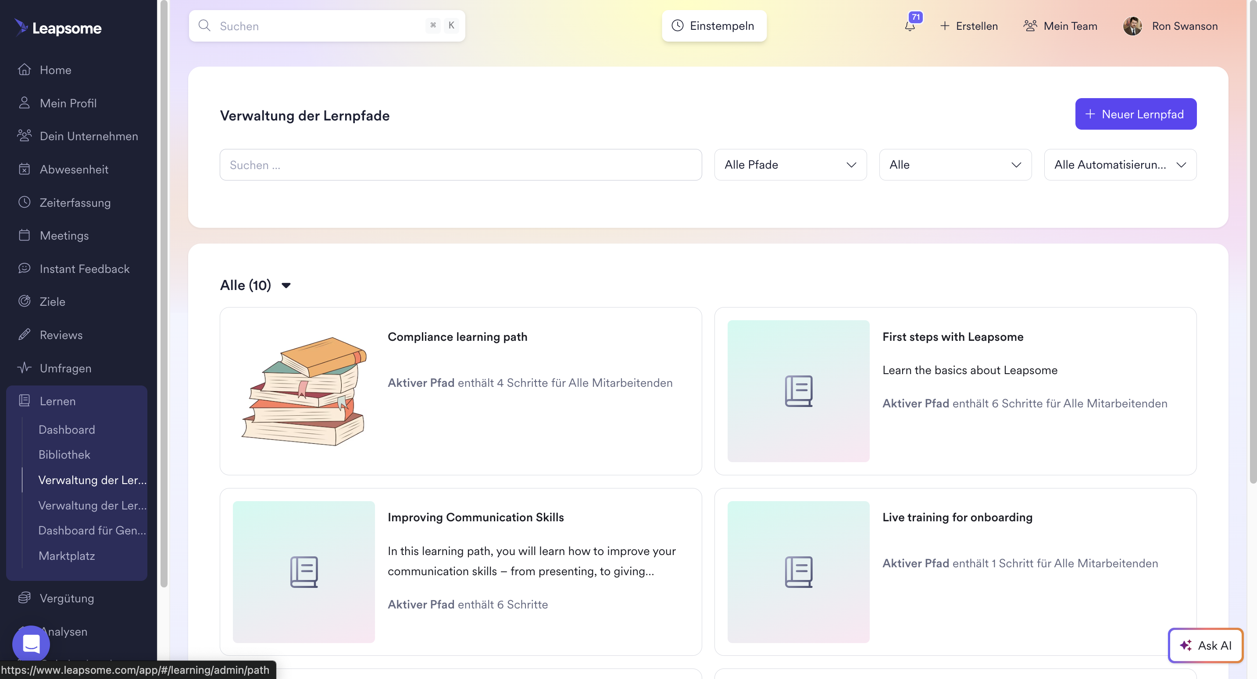Click the Zeiterfassung clock icon
Viewport: 1257px width, 679px height.
(x=25, y=202)
